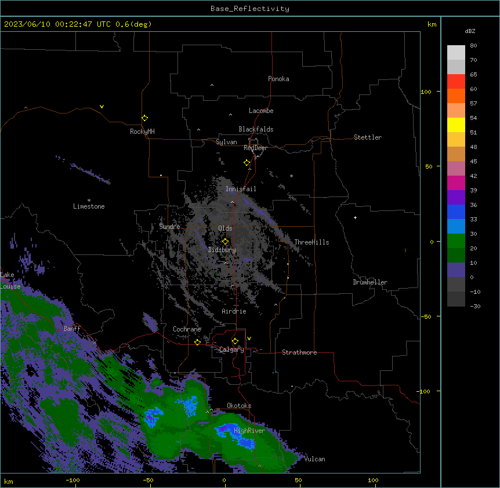Screen dimensions: 500x488
Task: Click the yellow diamond marker above RockyMH
Action: [144, 118]
